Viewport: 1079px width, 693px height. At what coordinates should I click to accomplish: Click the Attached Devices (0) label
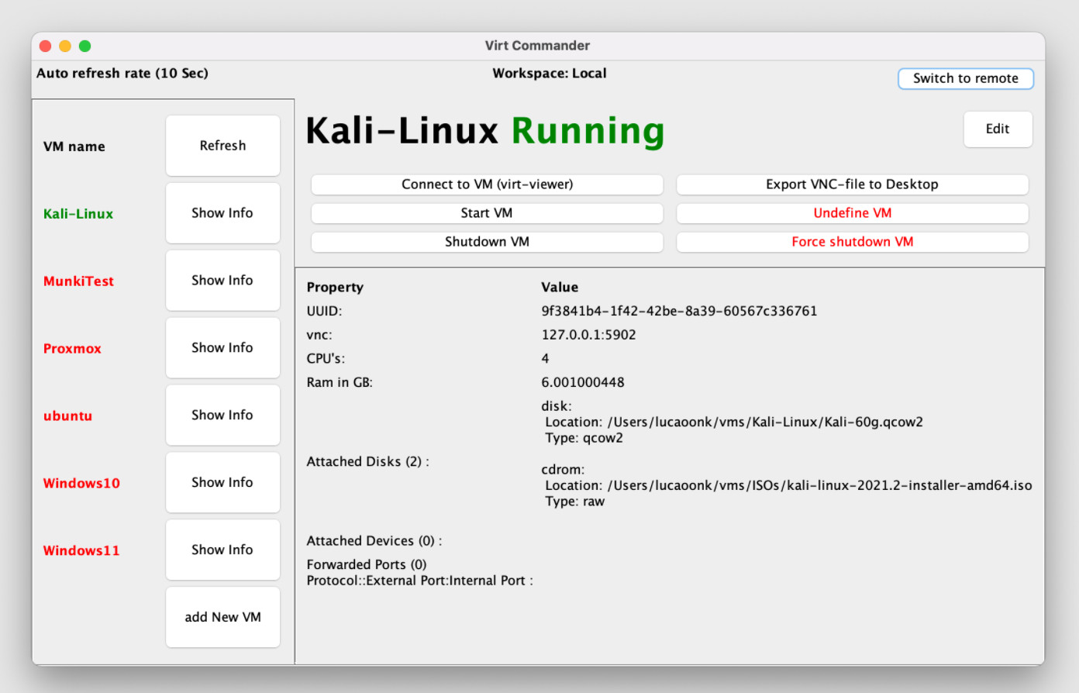374,541
